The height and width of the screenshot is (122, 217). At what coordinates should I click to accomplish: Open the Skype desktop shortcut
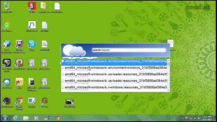point(32,45)
